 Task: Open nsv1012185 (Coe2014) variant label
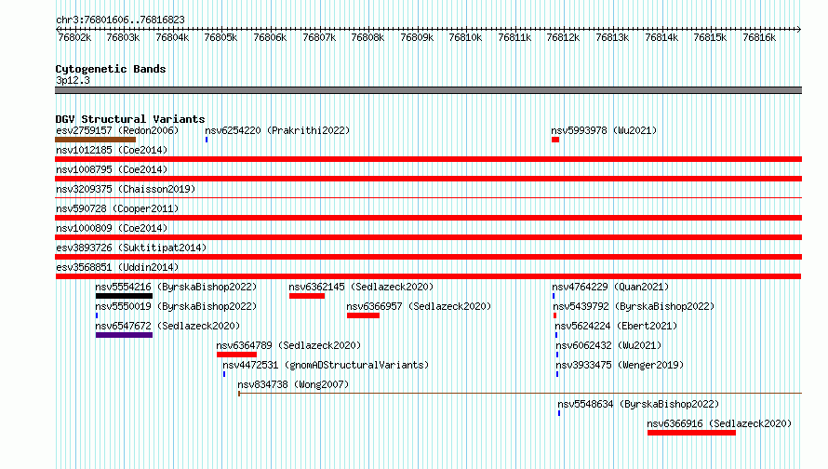(112, 150)
